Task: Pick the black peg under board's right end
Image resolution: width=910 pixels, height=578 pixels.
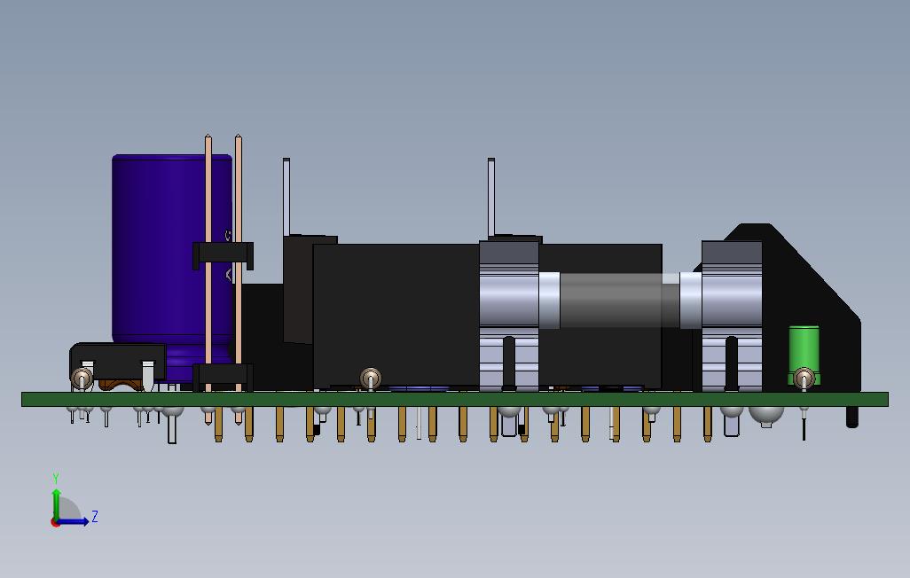Action: [x=852, y=417]
